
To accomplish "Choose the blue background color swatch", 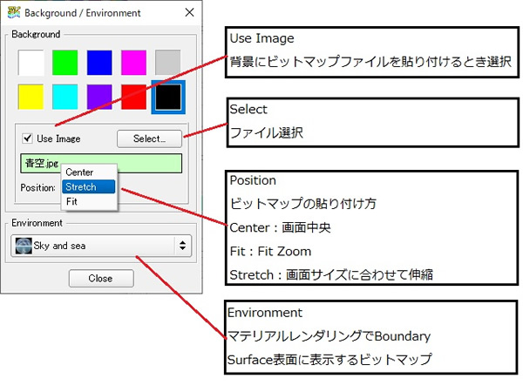I will pos(98,63).
